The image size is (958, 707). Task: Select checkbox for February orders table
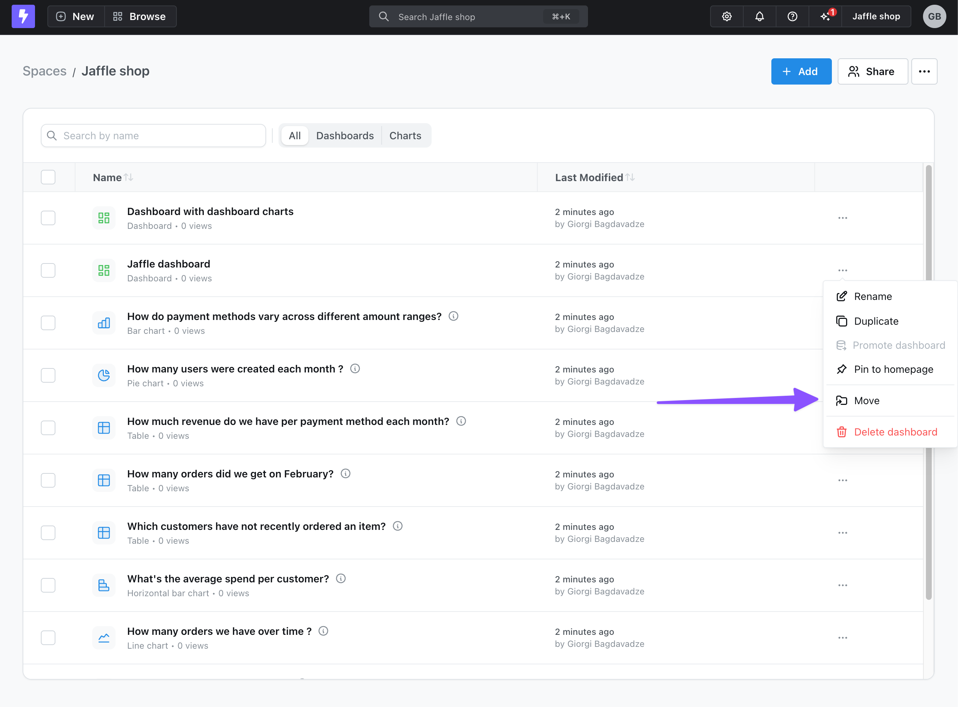[x=48, y=480]
